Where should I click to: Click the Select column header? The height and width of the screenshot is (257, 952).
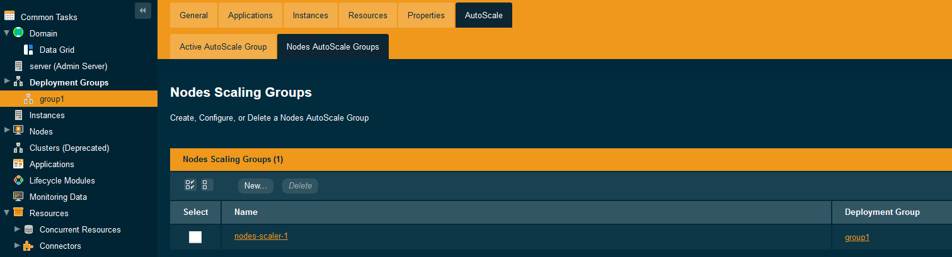click(196, 212)
